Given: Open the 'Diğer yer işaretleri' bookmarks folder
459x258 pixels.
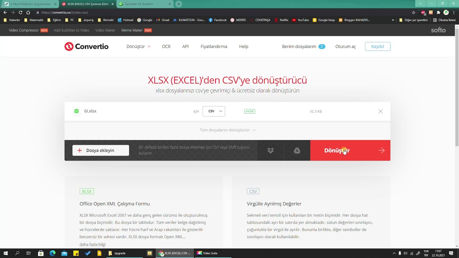Looking at the screenshot, I should 414,20.
